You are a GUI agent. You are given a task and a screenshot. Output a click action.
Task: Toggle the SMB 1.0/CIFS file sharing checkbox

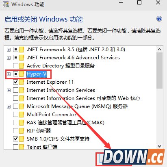pos(16,139)
